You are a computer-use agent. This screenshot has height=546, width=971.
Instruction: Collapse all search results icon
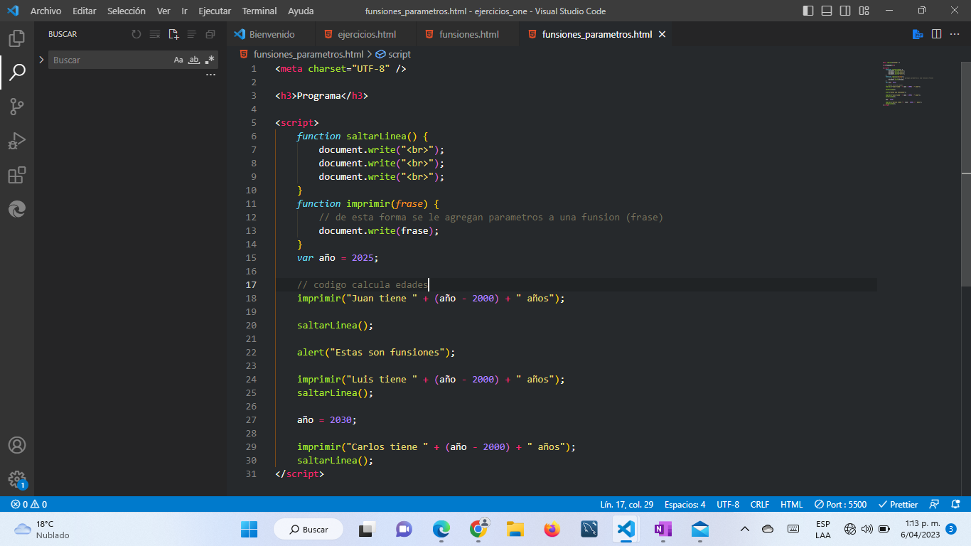(210, 34)
